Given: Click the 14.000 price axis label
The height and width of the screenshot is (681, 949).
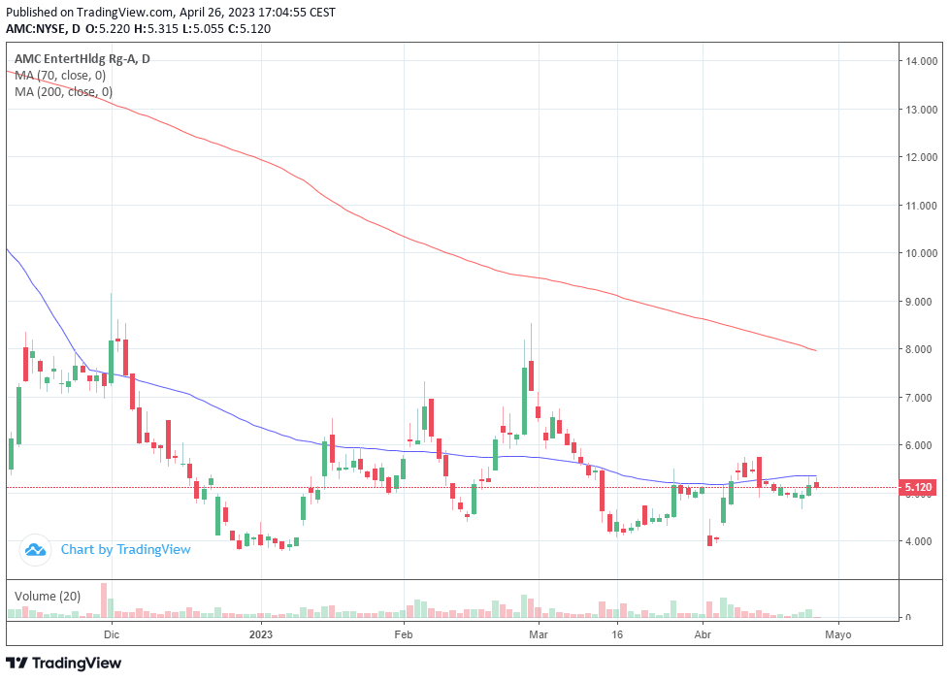Looking at the screenshot, I should (x=921, y=61).
